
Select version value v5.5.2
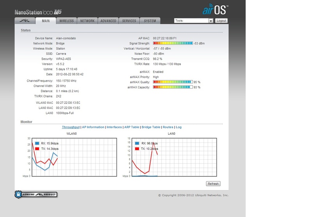pos(60,64)
